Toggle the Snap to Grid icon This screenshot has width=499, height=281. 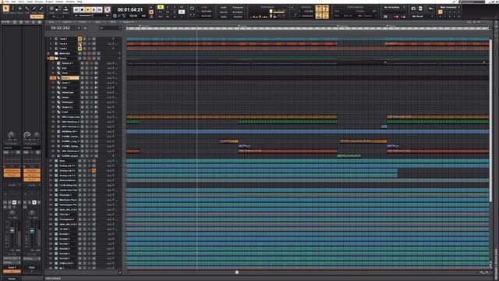pyautogui.click(x=52, y=9)
